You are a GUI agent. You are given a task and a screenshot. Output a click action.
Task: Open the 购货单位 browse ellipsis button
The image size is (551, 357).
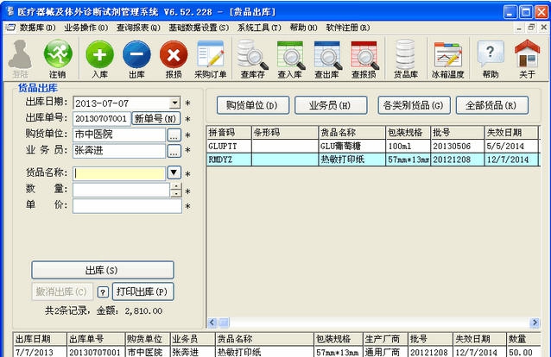pyautogui.click(x=174, y=135)
